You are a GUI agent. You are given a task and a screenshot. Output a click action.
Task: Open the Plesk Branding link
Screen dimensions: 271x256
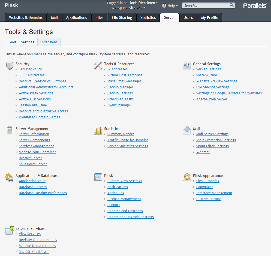208,181
